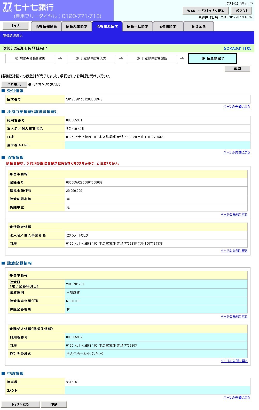Select transfer amount 5,000,000

73,301
